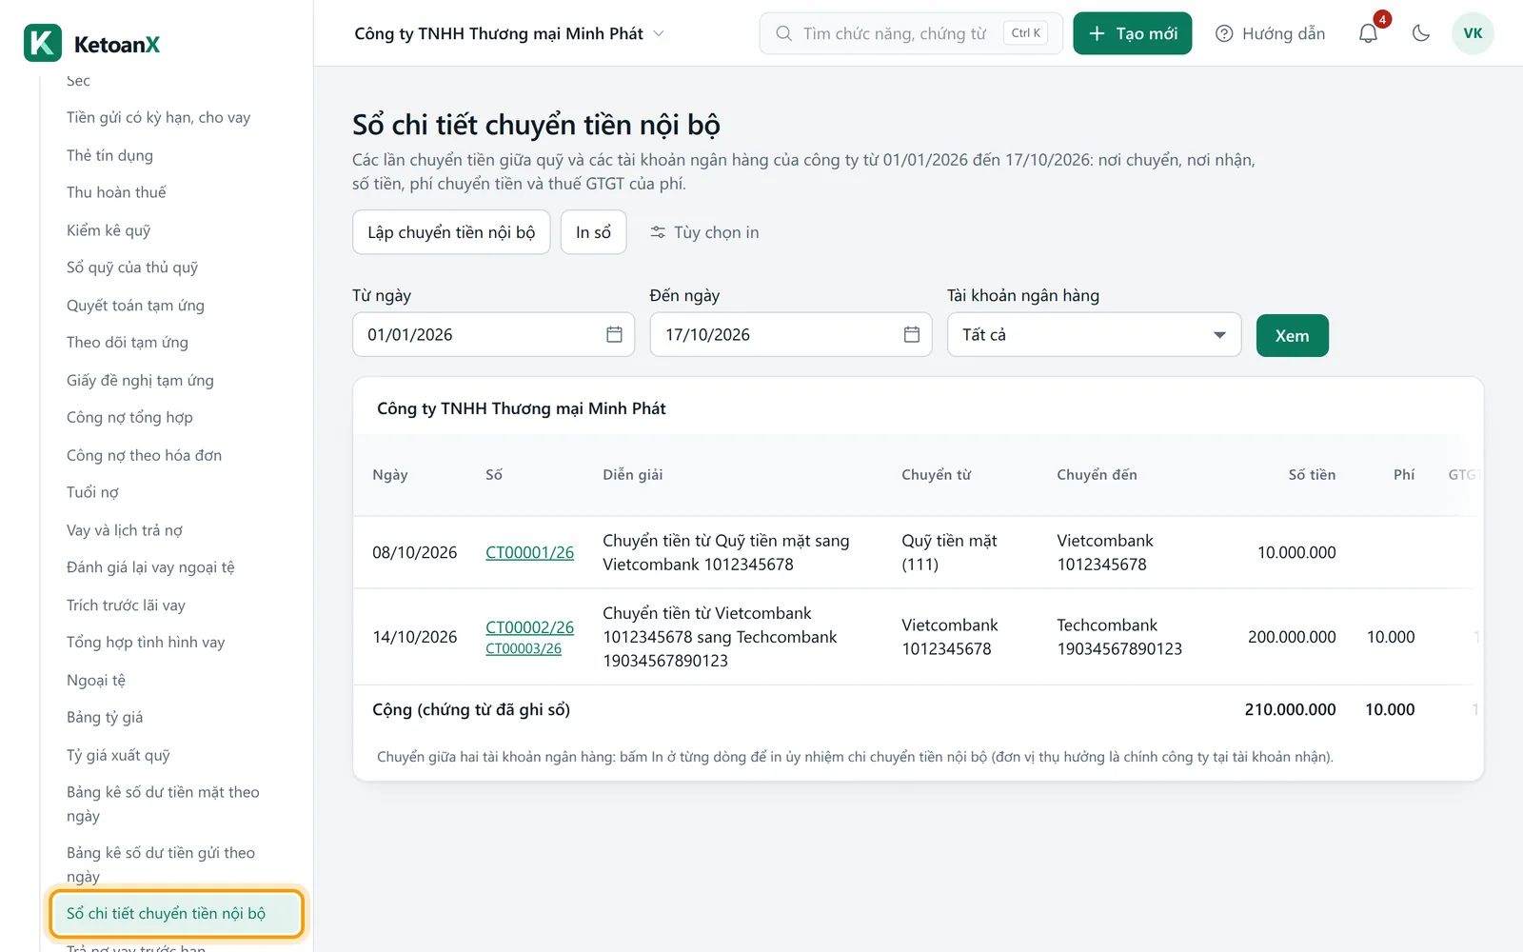Click the KetoanX logo icon
1523x952 pixels.
[x=43, y=43]
